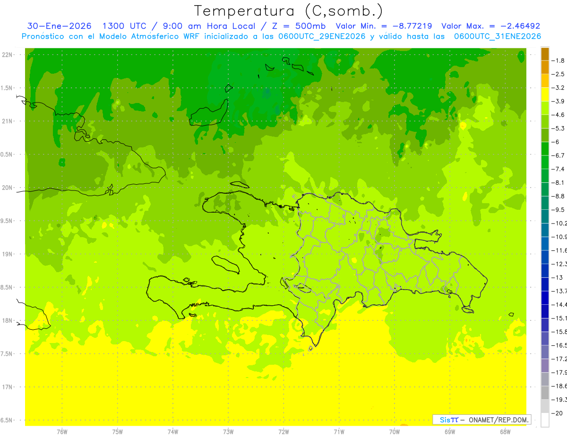567x438 pixels.
Task: Click the '-4.6' colorbar value
Action: [x=558, y=115]
